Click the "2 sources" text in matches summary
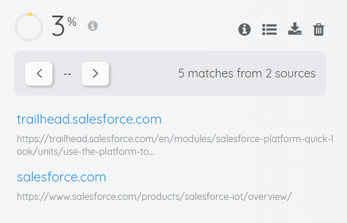The image size is (347, 223). tap(291, 73)
